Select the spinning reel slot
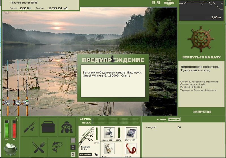 coord(109,133)
